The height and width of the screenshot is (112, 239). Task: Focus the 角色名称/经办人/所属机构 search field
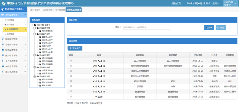(147, 27)
